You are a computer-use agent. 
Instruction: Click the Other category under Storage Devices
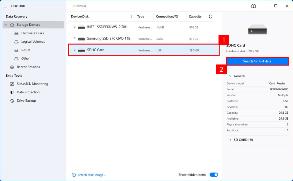click(25, 58)
